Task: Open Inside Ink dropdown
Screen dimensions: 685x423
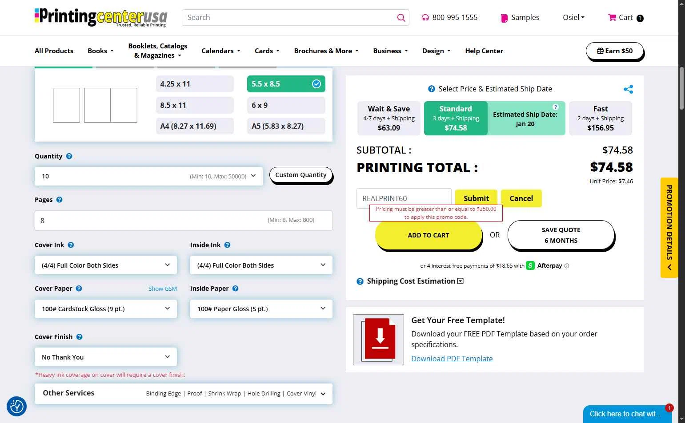Action: coord(261,265)
